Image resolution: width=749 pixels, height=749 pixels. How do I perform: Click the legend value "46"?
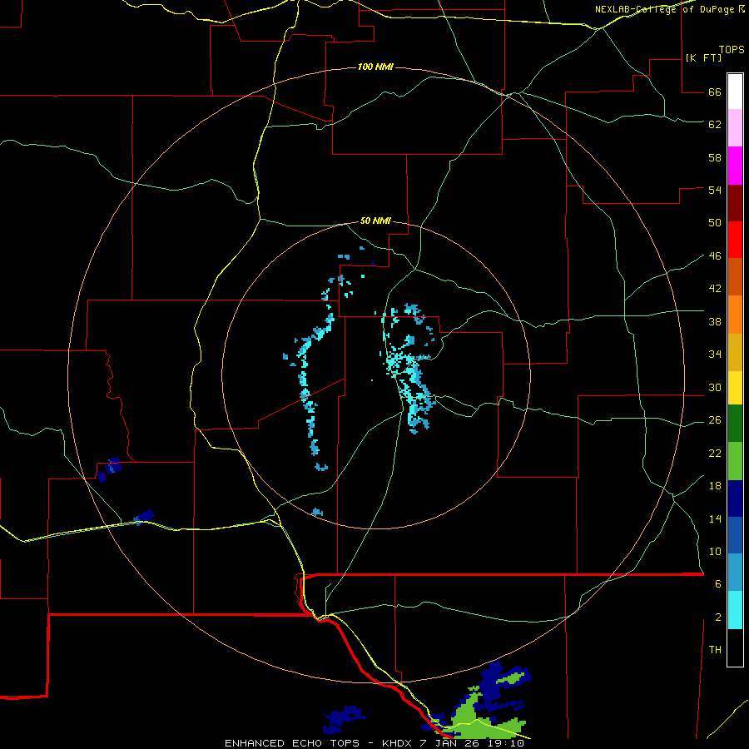(x=715, y=256)
